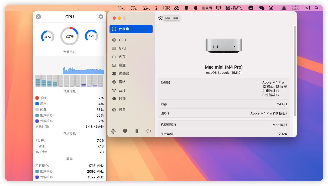
Task: Click the WeChat menu bar icon
Action: pyautogui.click(x=262, y=8)
